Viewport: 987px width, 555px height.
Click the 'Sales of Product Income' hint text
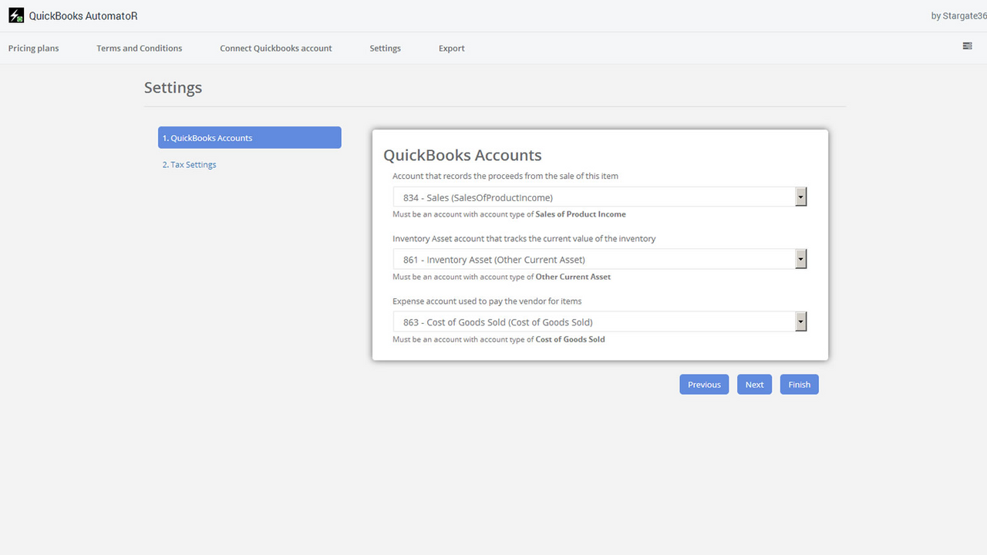pos(581,214)
